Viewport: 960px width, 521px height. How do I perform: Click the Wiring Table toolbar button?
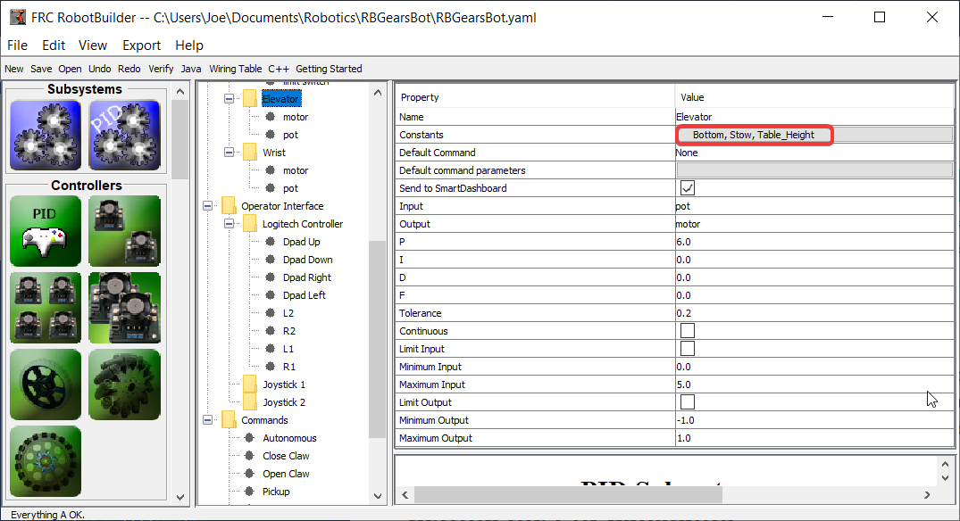[x=236, y=69]
